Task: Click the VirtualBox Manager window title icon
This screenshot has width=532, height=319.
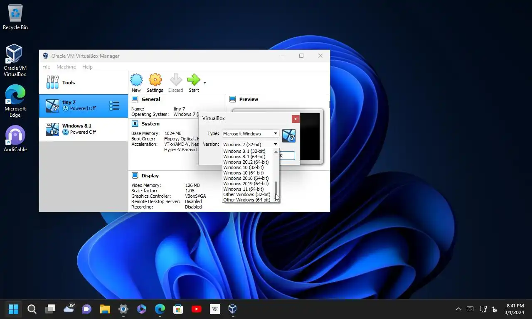Action: (x=46, y=56)
